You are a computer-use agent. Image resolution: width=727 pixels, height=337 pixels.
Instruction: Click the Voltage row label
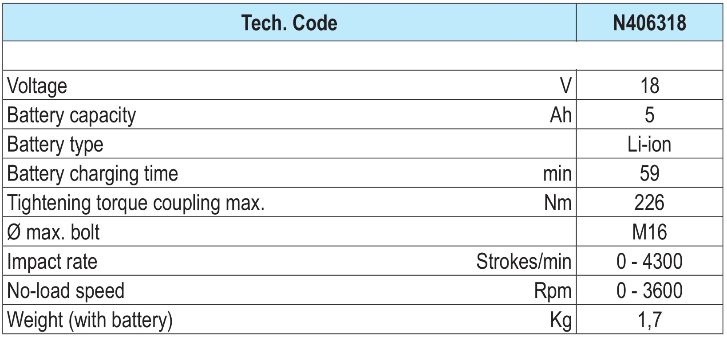(x=37, y=86)
